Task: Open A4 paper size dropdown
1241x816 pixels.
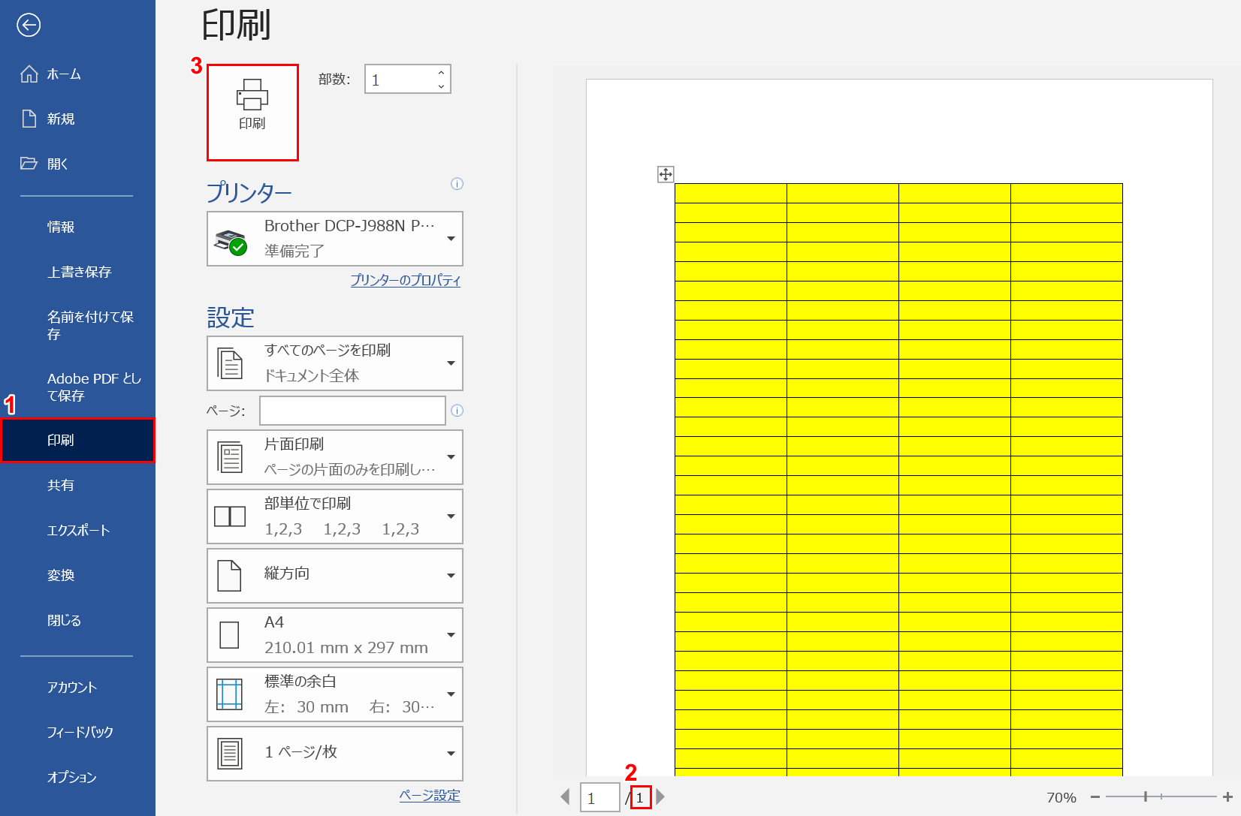Action: tap(335, 635)
